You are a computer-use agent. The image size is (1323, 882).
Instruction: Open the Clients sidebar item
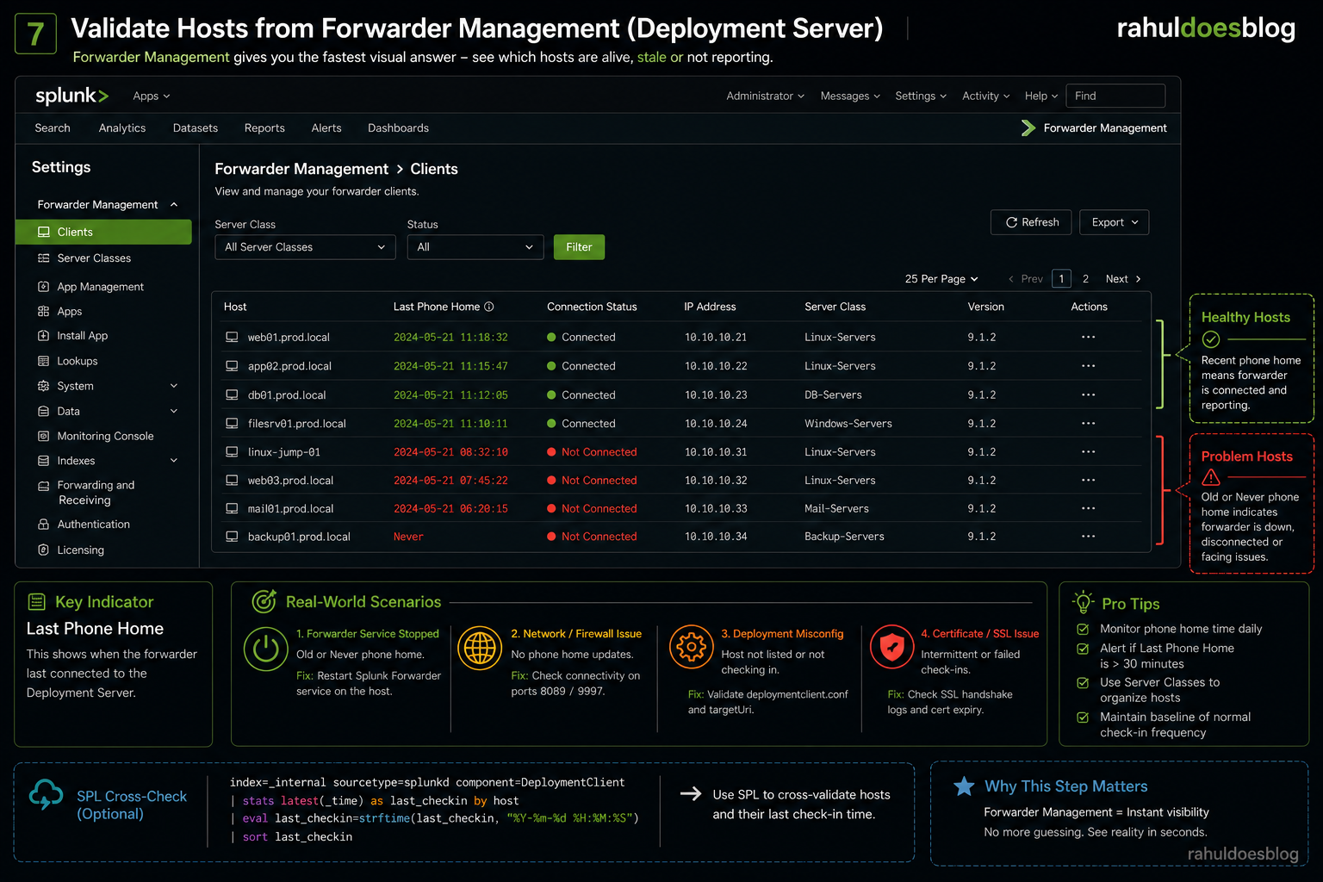[x=103, y=232]
